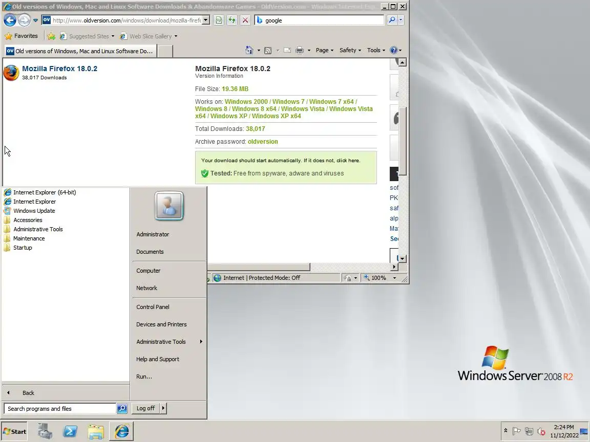This screenshot has height=442, width=590.
Task: Add to Favorites Bar star icon
Action: pyautogui.click(x=51, y=36)
